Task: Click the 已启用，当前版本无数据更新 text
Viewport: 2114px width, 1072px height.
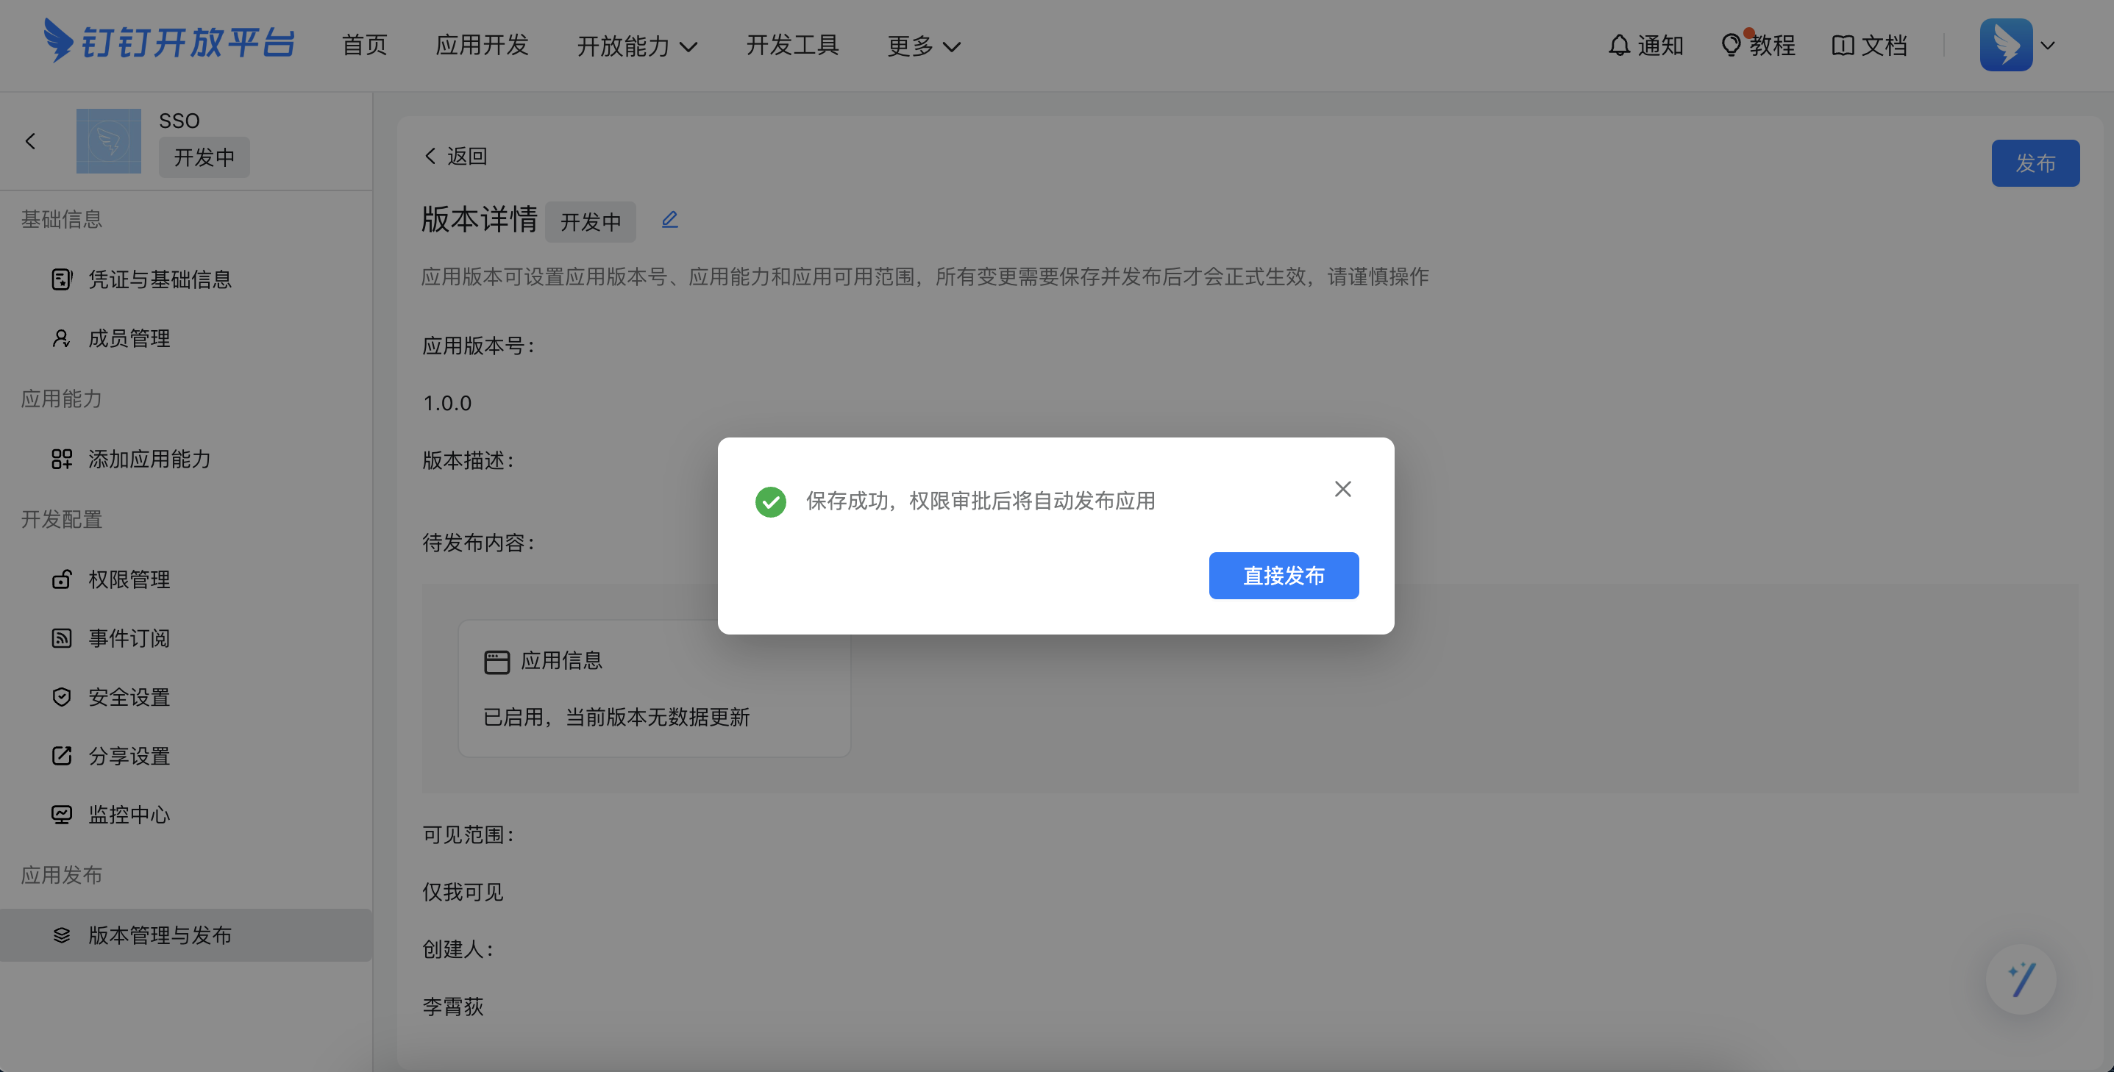Action: (616, 718)
